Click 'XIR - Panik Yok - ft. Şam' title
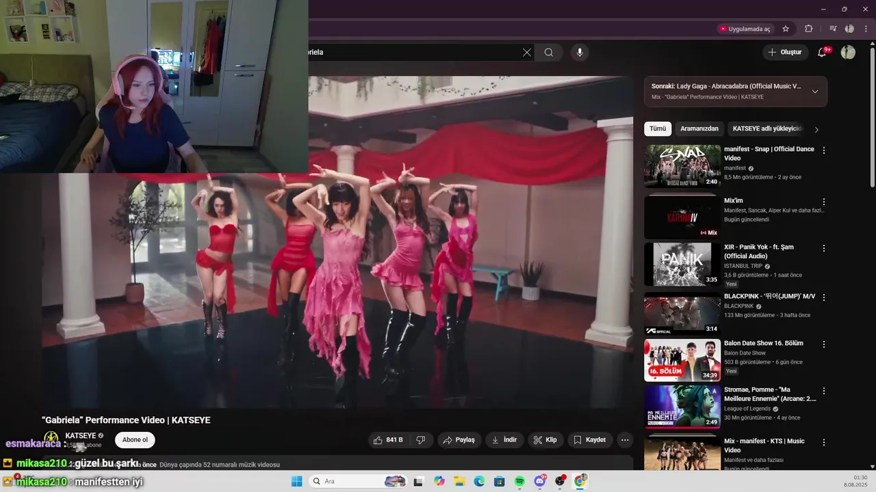876x492 pixels. click(x=759, y=251)
